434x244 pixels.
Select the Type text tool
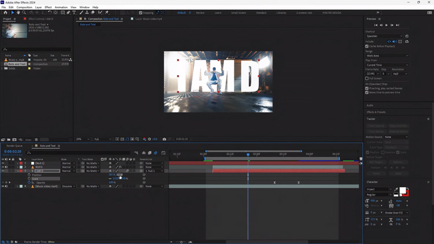tap(74, 13)
